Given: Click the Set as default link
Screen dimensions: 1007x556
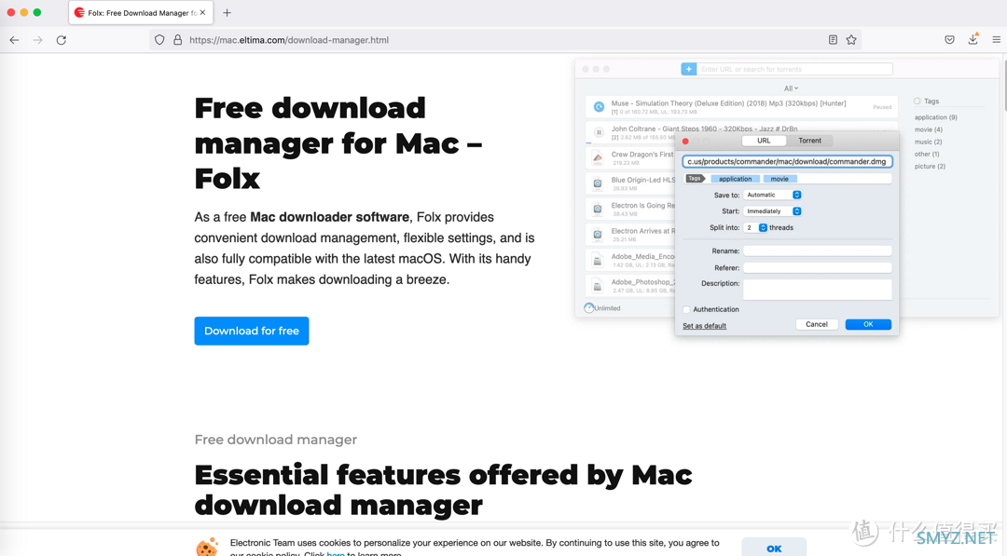Looking at the screenshot, I should 705,326.
